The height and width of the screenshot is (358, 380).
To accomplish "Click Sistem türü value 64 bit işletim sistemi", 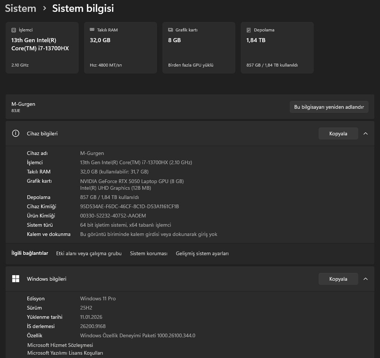I will click(125, 225).
